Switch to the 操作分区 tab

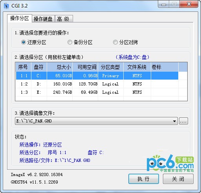(20, 19)
